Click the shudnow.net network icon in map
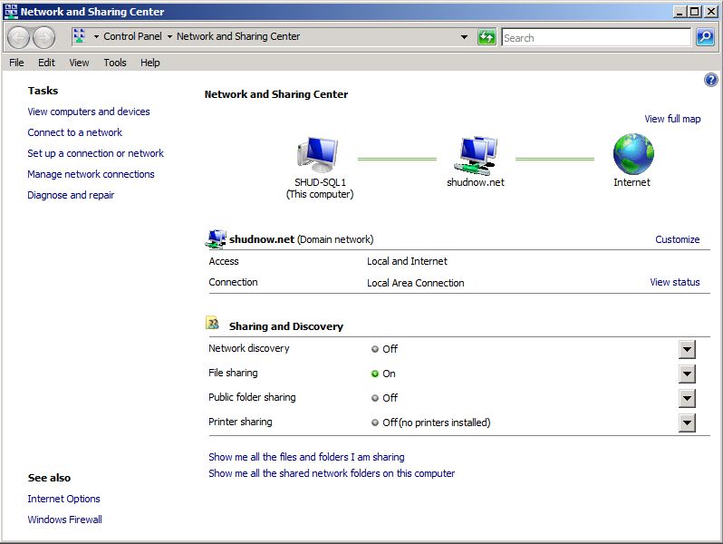Image resolution: width=723 pixels, height=544 pixels. [476, 155]
